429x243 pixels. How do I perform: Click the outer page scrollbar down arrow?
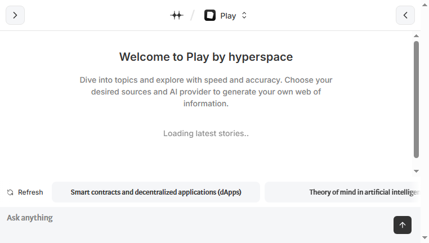pyautogui.click(x=425, y=238)
